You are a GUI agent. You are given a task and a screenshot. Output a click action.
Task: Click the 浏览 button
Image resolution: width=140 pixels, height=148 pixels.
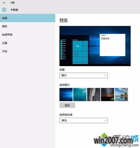[x=67, y=105]
